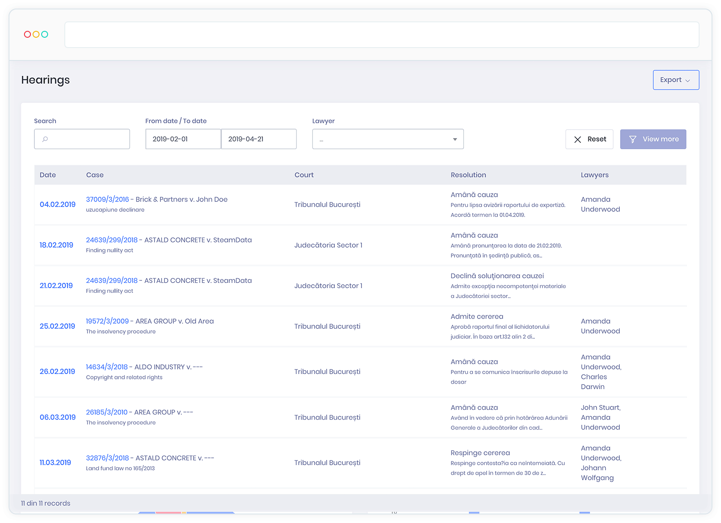Open case 14634/3/2018 link
This screenshot has height=523, width=721.
107,367
